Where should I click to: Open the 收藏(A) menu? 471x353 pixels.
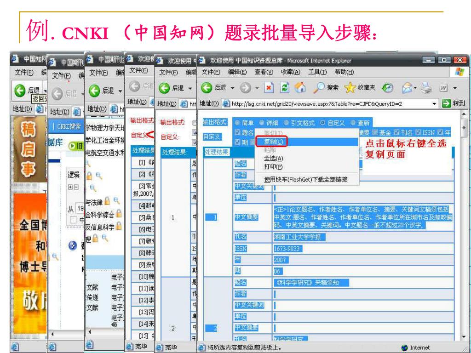coord(291,72)
